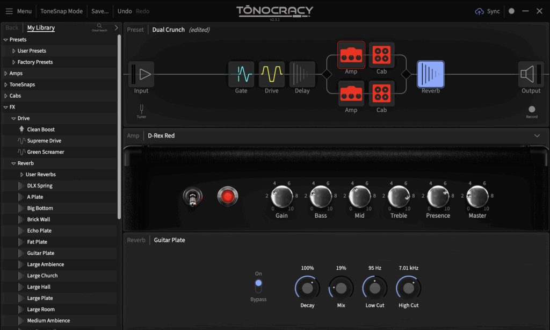The image size is (550, 330).
Task: Expand the ToneSnaps section
Action: (x=5, y=84)
